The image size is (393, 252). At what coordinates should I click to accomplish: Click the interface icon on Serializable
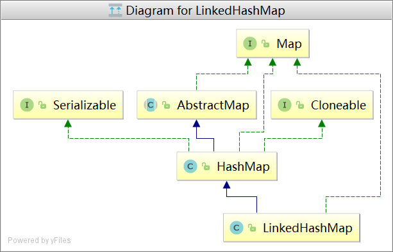pos(27,105)
